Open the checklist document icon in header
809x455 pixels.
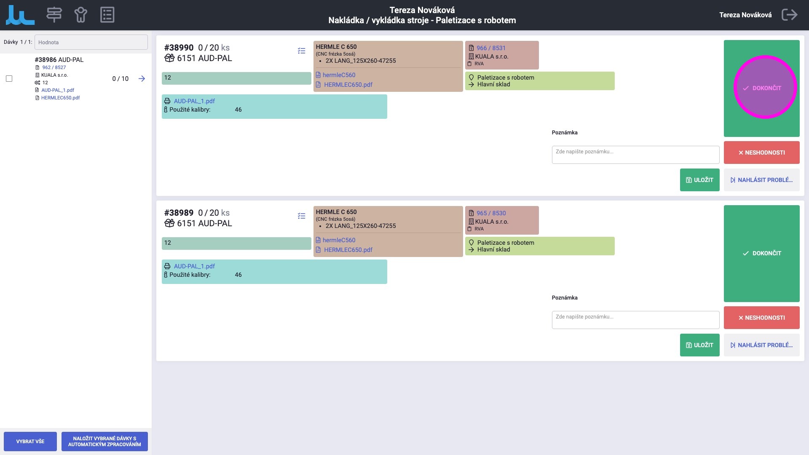pyautogui.click(x=107, y=15)
